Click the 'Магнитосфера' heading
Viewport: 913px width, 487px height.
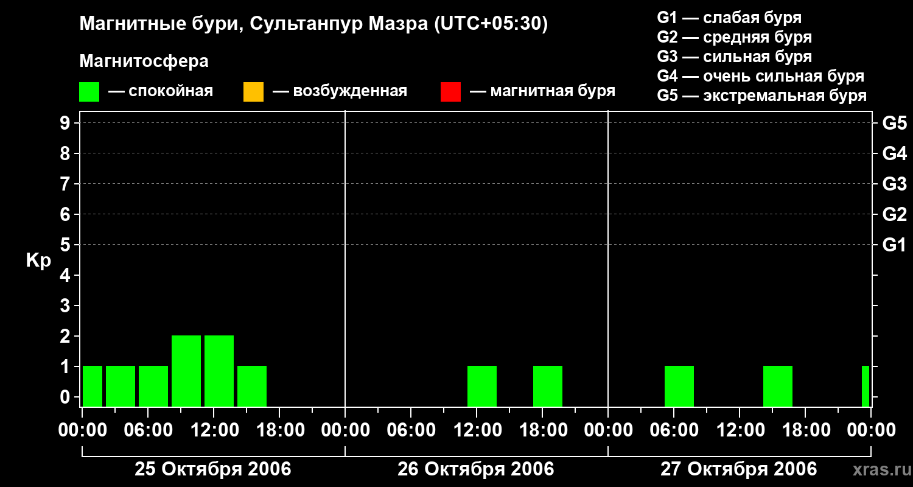[144, 61]
